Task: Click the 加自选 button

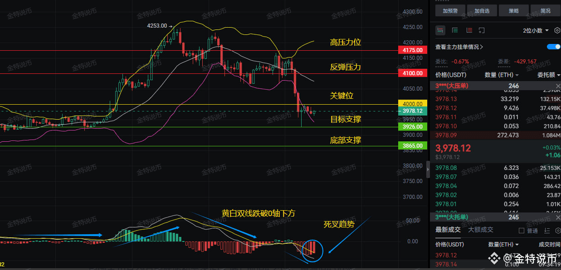Action: 482,11
